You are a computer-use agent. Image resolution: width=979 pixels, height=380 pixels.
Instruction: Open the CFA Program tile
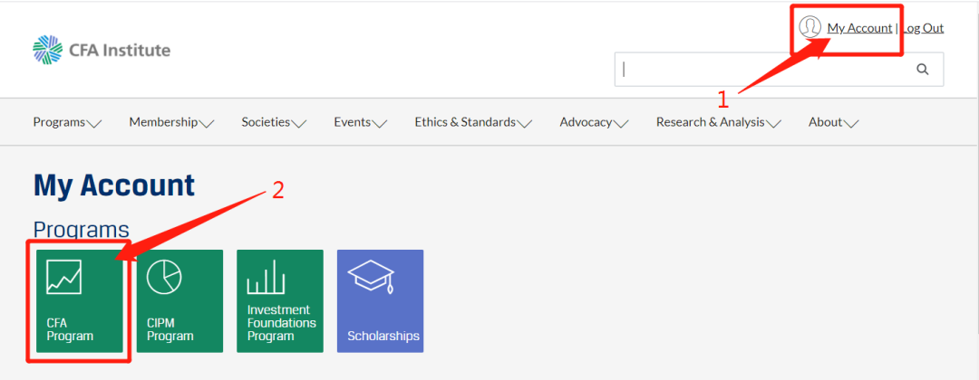click(x=79, y=301)
